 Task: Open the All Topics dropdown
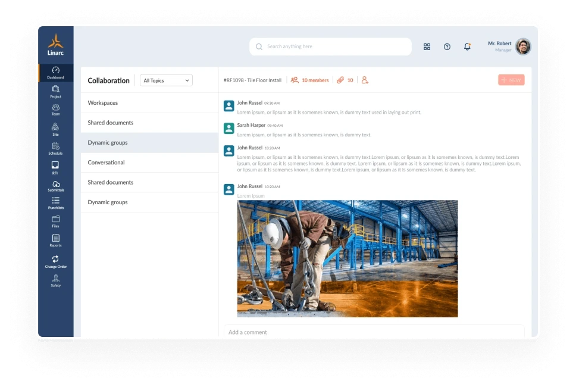point(165,80)
